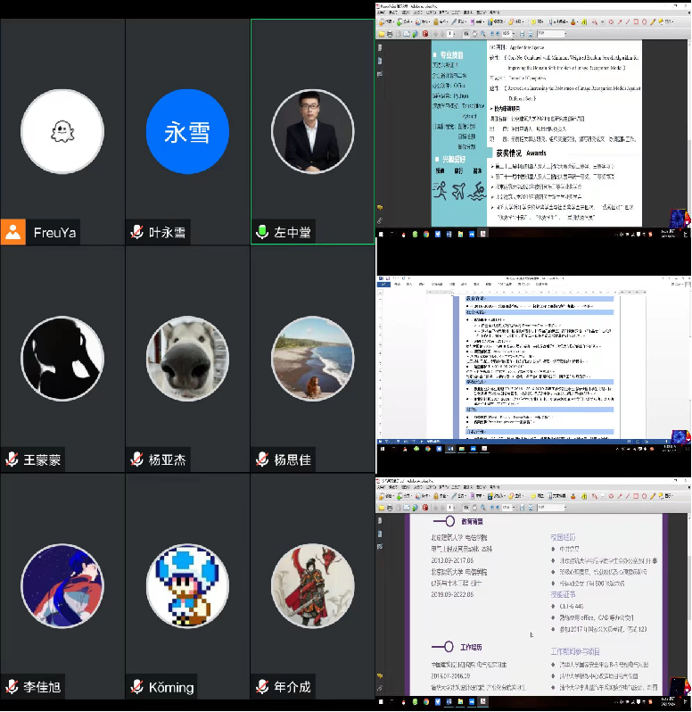Click the Chrome icon in the shared taskbar

(428, 236)
